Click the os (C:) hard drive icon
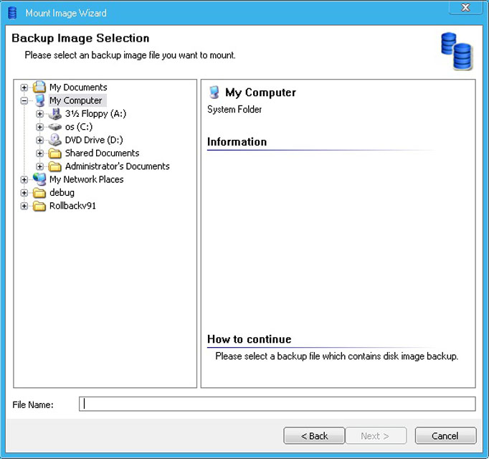 click(55, 127)
